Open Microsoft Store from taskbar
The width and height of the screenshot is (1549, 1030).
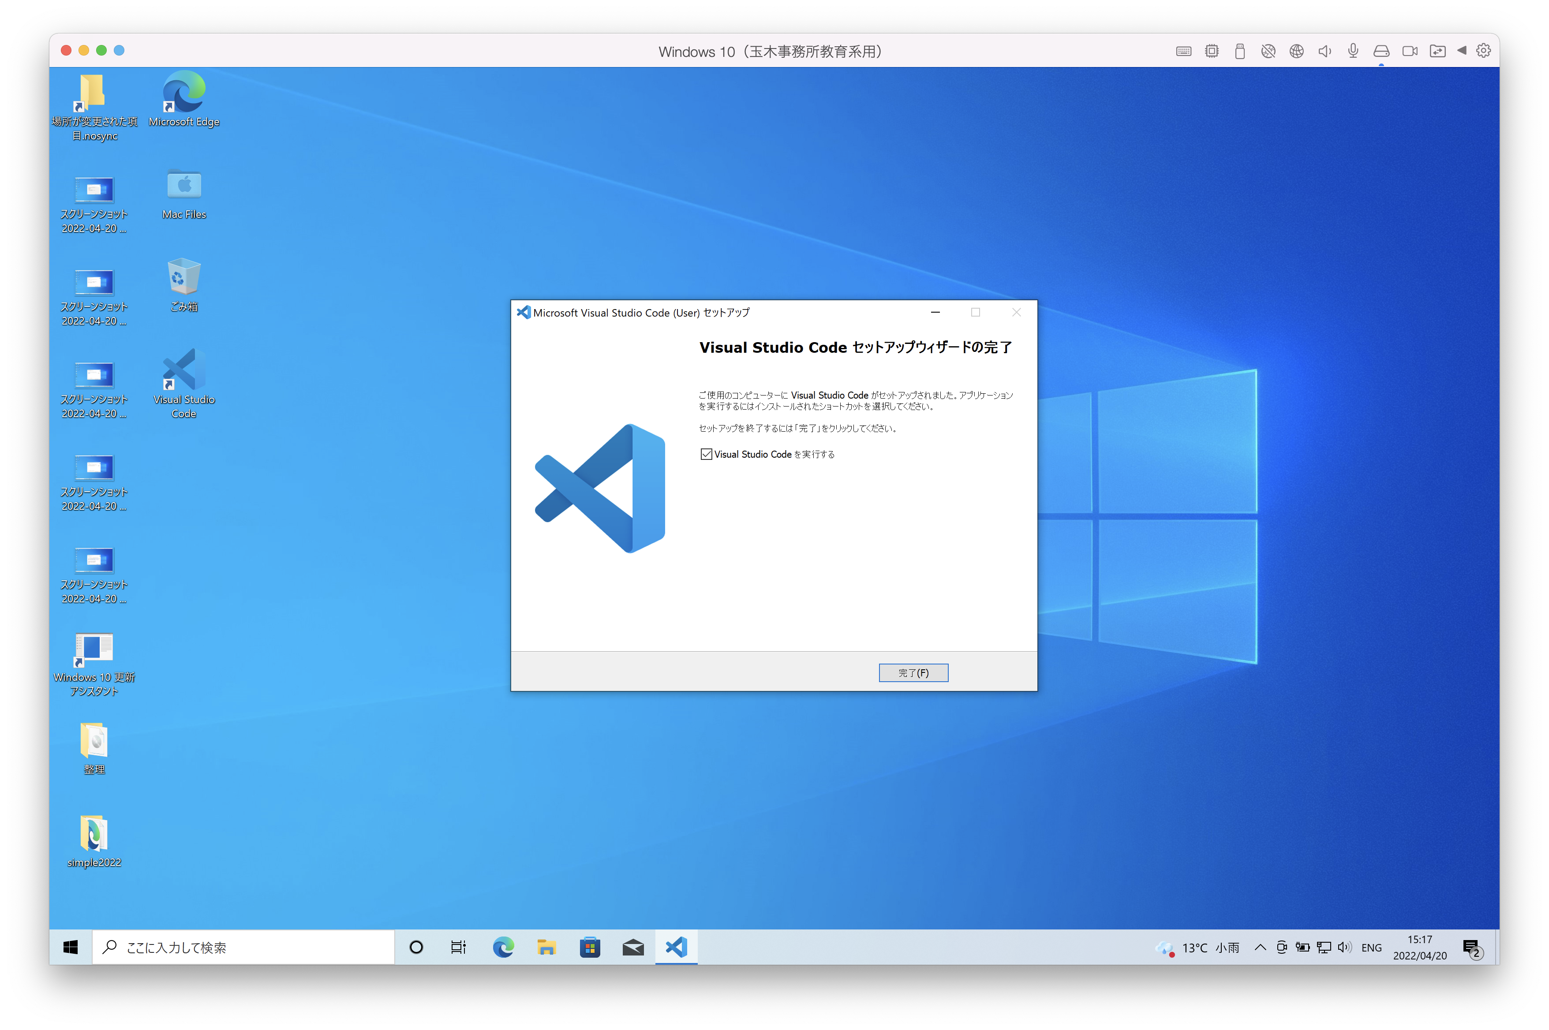(x=590, y=947)
